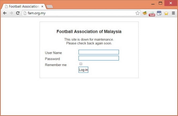
Task: Close the Football Association tab
Action: (42, 6)
